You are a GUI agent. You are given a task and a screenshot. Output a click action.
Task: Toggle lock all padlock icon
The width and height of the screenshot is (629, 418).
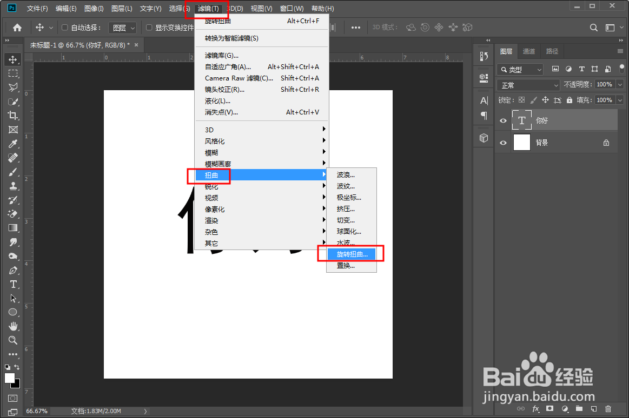pos(569,100)
